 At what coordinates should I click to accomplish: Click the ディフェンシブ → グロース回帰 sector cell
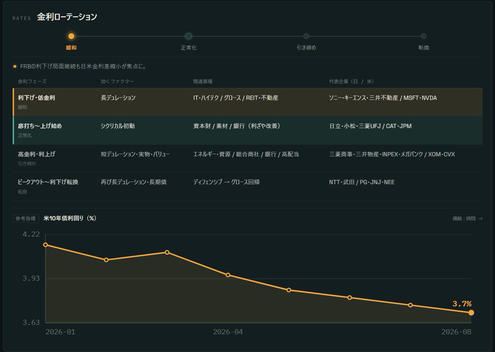(x=226, y=182)
